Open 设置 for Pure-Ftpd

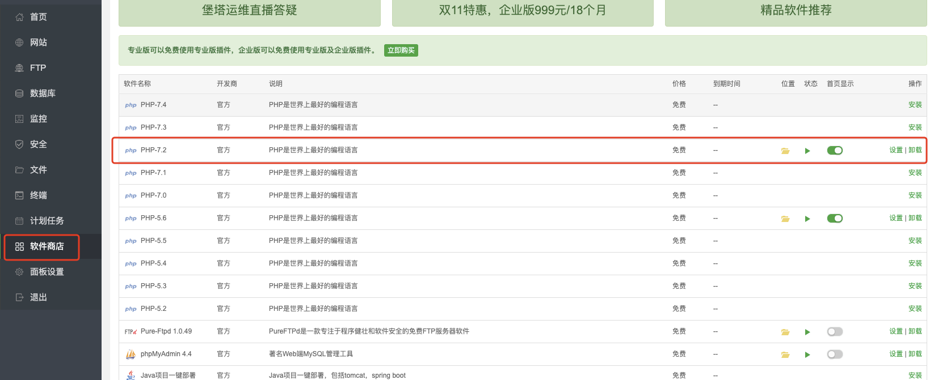click(896, 331)
